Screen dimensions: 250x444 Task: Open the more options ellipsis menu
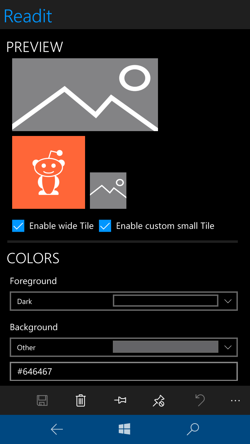pos(235,401)
